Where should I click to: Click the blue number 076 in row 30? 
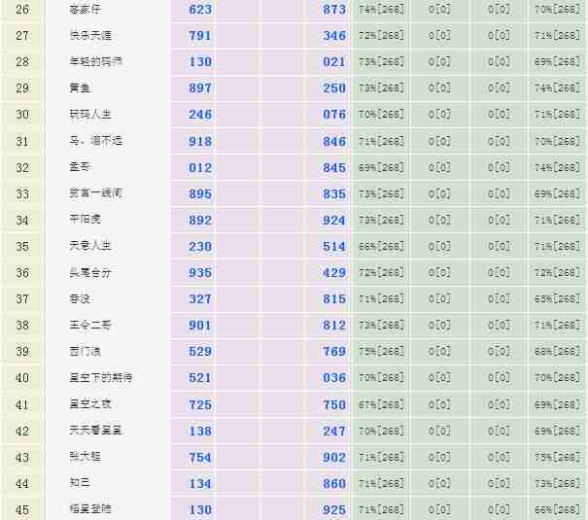click(x=334, y=114)
